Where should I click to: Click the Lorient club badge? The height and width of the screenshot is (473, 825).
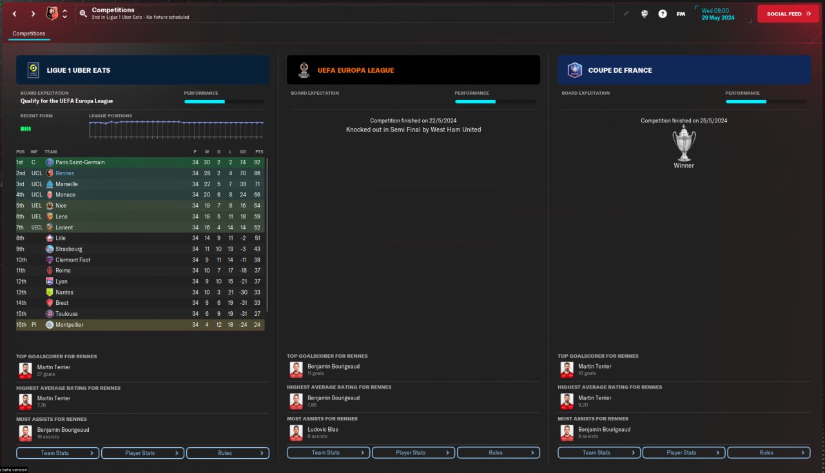[50, 227]
